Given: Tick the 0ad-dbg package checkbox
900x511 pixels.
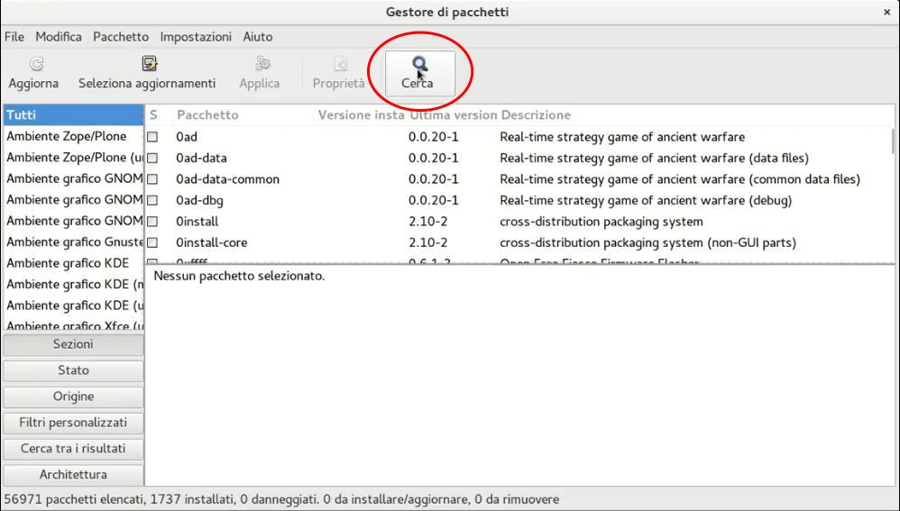Looking at the screenshot, I should pyautogui.click(x=152, y=200).
